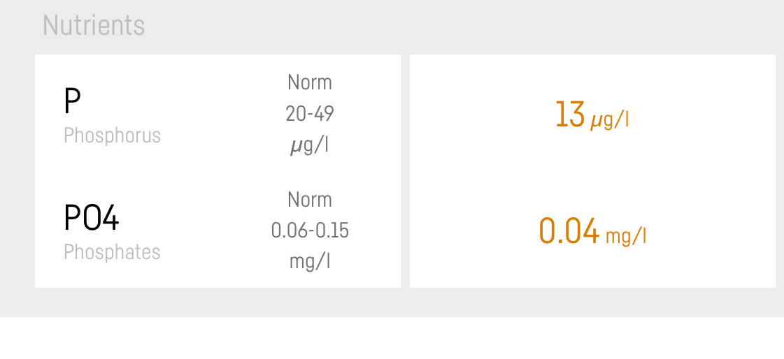
Task: Click mg/l unit under Phosphates norm
Action: click(310, 263)
